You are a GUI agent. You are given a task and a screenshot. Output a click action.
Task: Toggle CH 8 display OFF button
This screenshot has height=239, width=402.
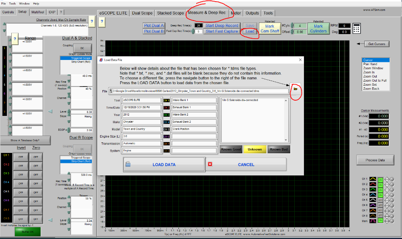tap(380, 216)
